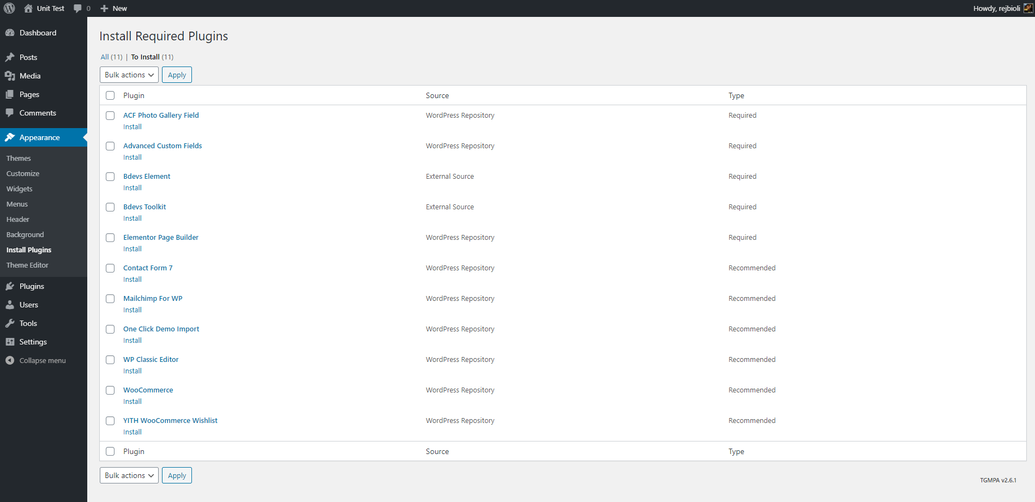1035x502 pixels.
Task: Tick the WooCommerce plugin checkbox
Action: coord(110,390)
